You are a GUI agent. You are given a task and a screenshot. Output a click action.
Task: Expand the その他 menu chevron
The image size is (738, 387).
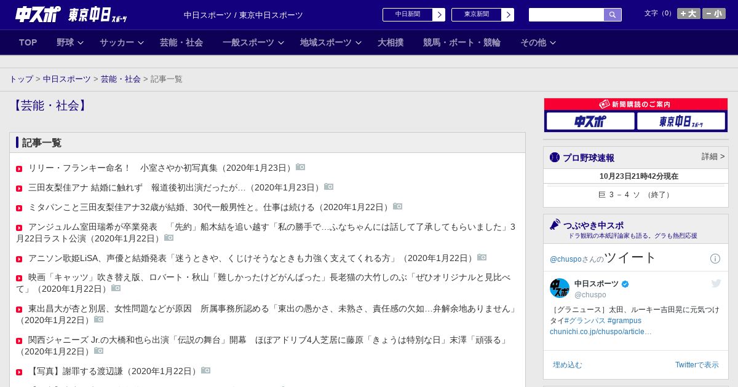pyautogui.click(x=552, y=43)
